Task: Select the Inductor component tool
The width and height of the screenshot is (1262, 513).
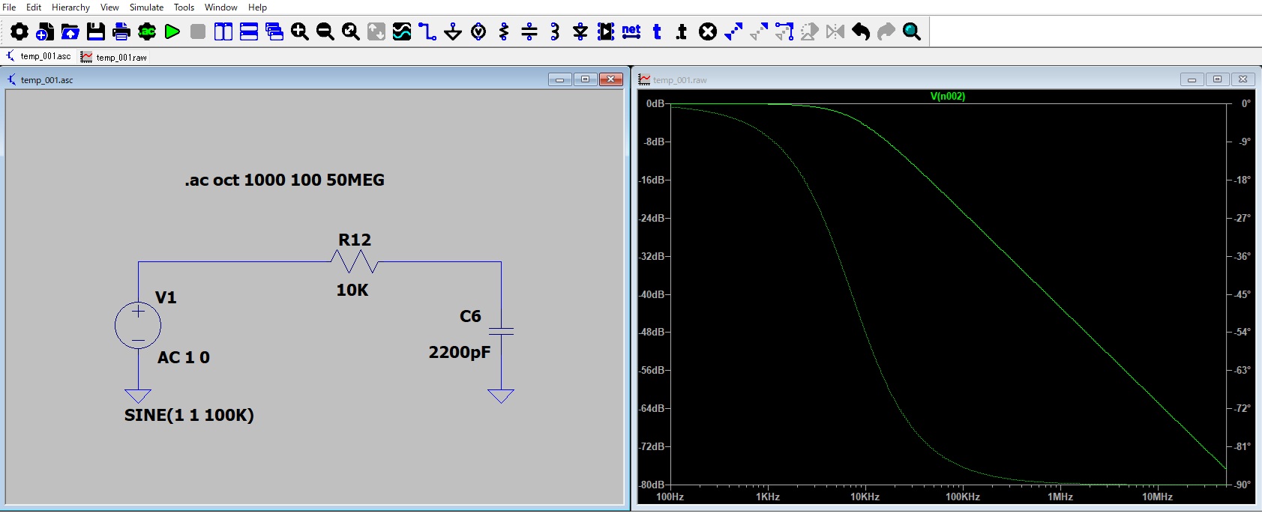Action: point(555,31)
